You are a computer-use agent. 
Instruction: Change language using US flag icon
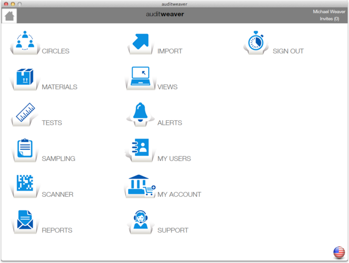[x=339, y=252]
